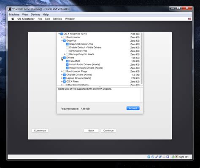
Task: Uncheck the FakeSMC checkbox
Action: click(x=67, y=61)
